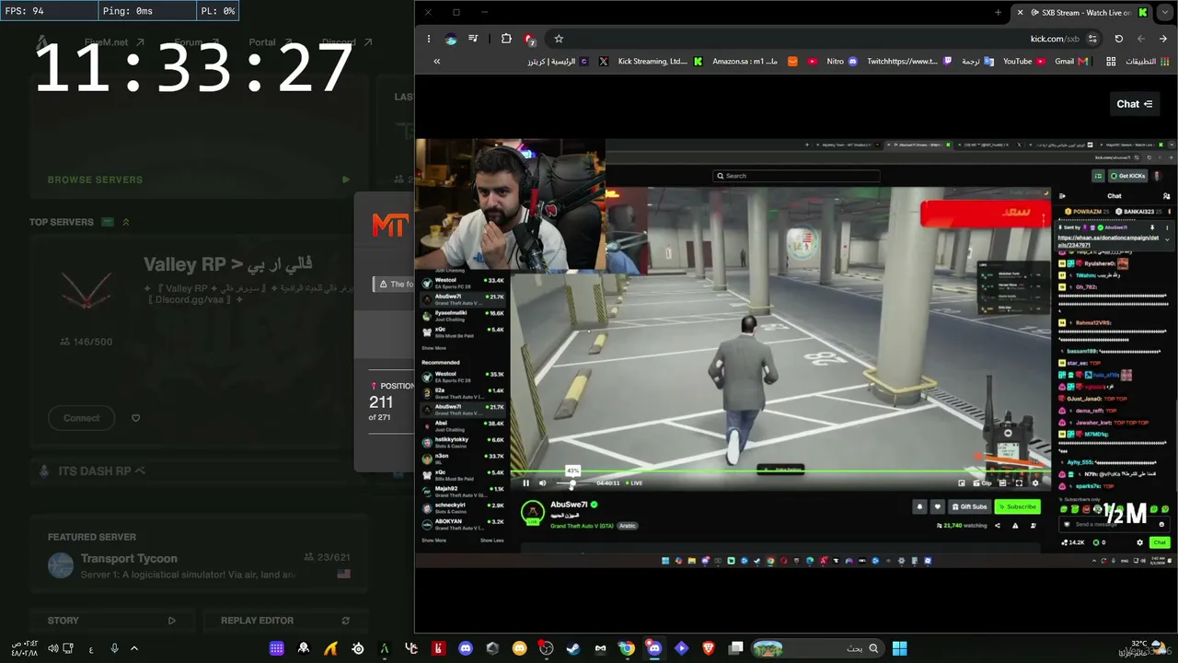Expand the Chrome tab search dropdown
Image resolution: width=1178 pixels, height=663 pixels.
pos(1164,13)
